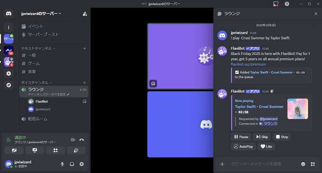
Task: Click jpviwizard Discord logo video tile
Action: coord(181,124)
